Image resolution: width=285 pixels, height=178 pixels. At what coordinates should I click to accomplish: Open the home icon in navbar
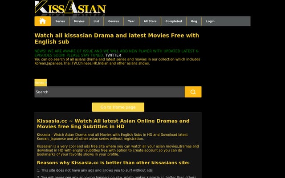(43, 21)
